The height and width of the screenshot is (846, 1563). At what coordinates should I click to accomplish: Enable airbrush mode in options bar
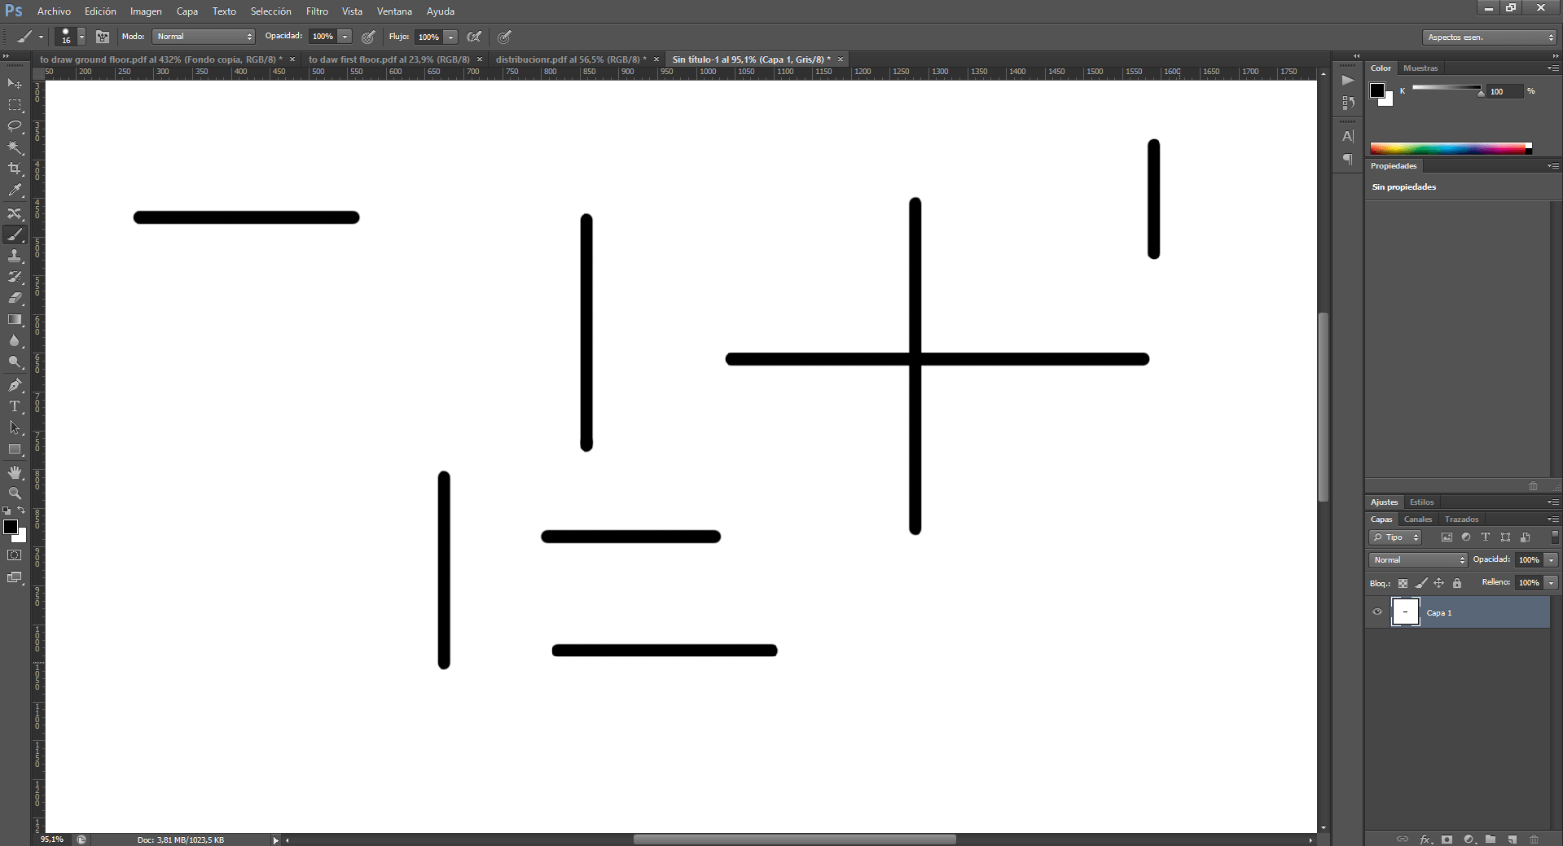pyautogui.click(x=474, y=37)
